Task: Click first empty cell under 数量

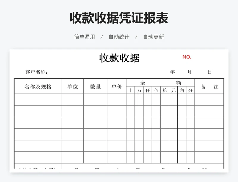Action: (x=95, y=99)
